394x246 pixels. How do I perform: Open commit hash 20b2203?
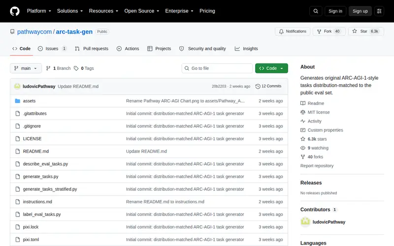pyautogui.click(x=219, y=87)
